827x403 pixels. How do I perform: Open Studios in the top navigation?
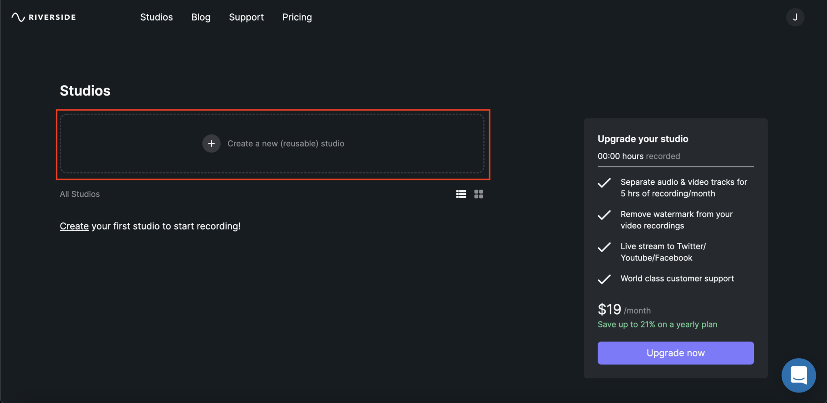(156, 17)
